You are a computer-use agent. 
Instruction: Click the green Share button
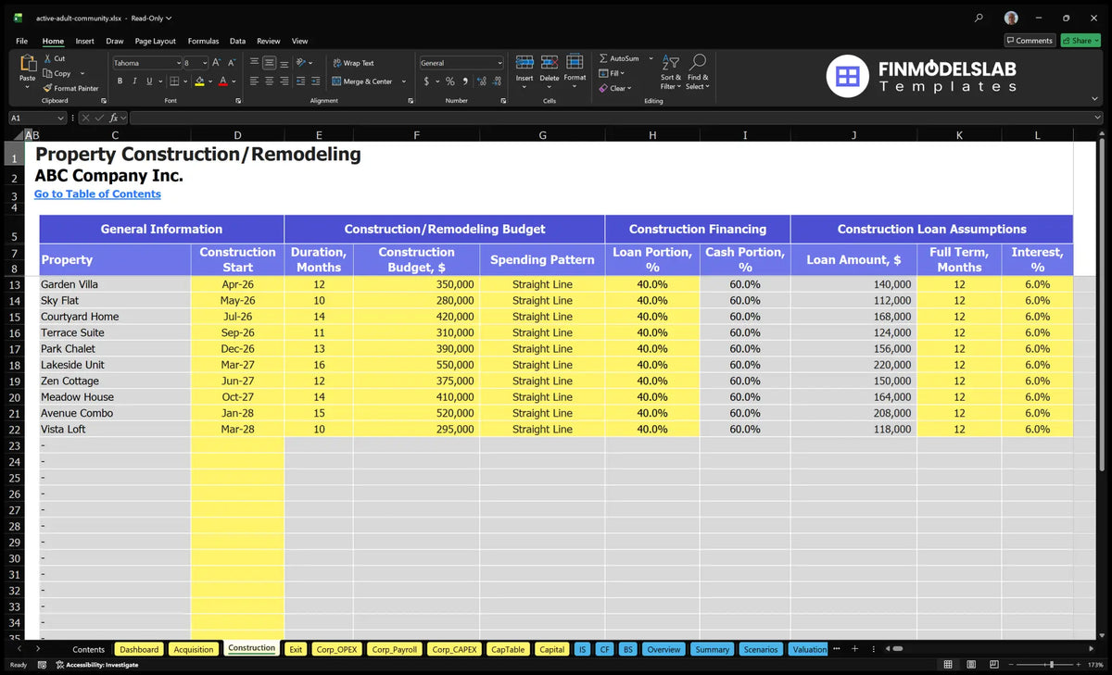pyautogui.click(x=1080, y=40)
